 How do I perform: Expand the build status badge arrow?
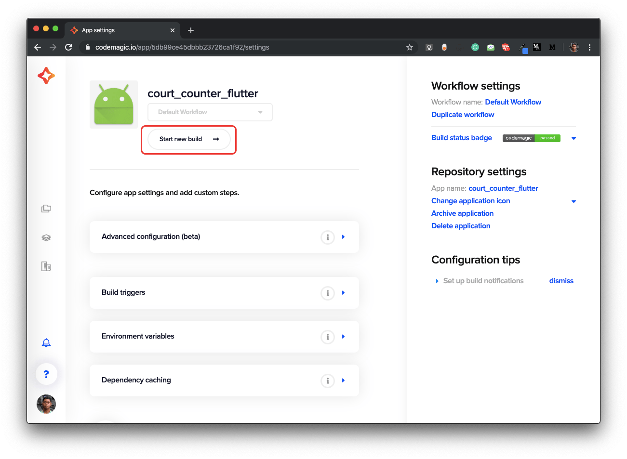(x=574, y=138)
